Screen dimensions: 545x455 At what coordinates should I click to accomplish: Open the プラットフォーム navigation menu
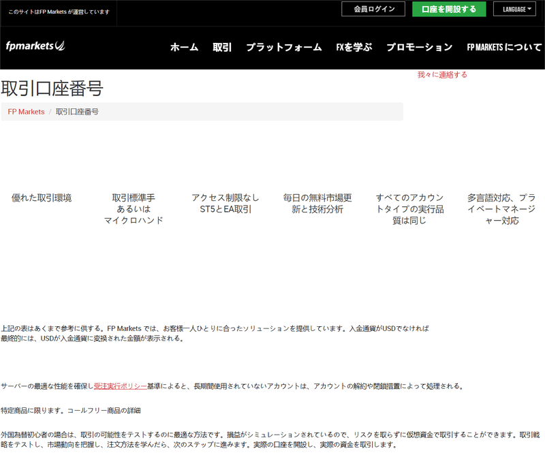click(284, 47)
